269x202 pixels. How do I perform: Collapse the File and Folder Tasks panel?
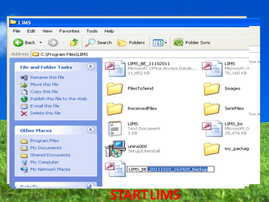91,67
